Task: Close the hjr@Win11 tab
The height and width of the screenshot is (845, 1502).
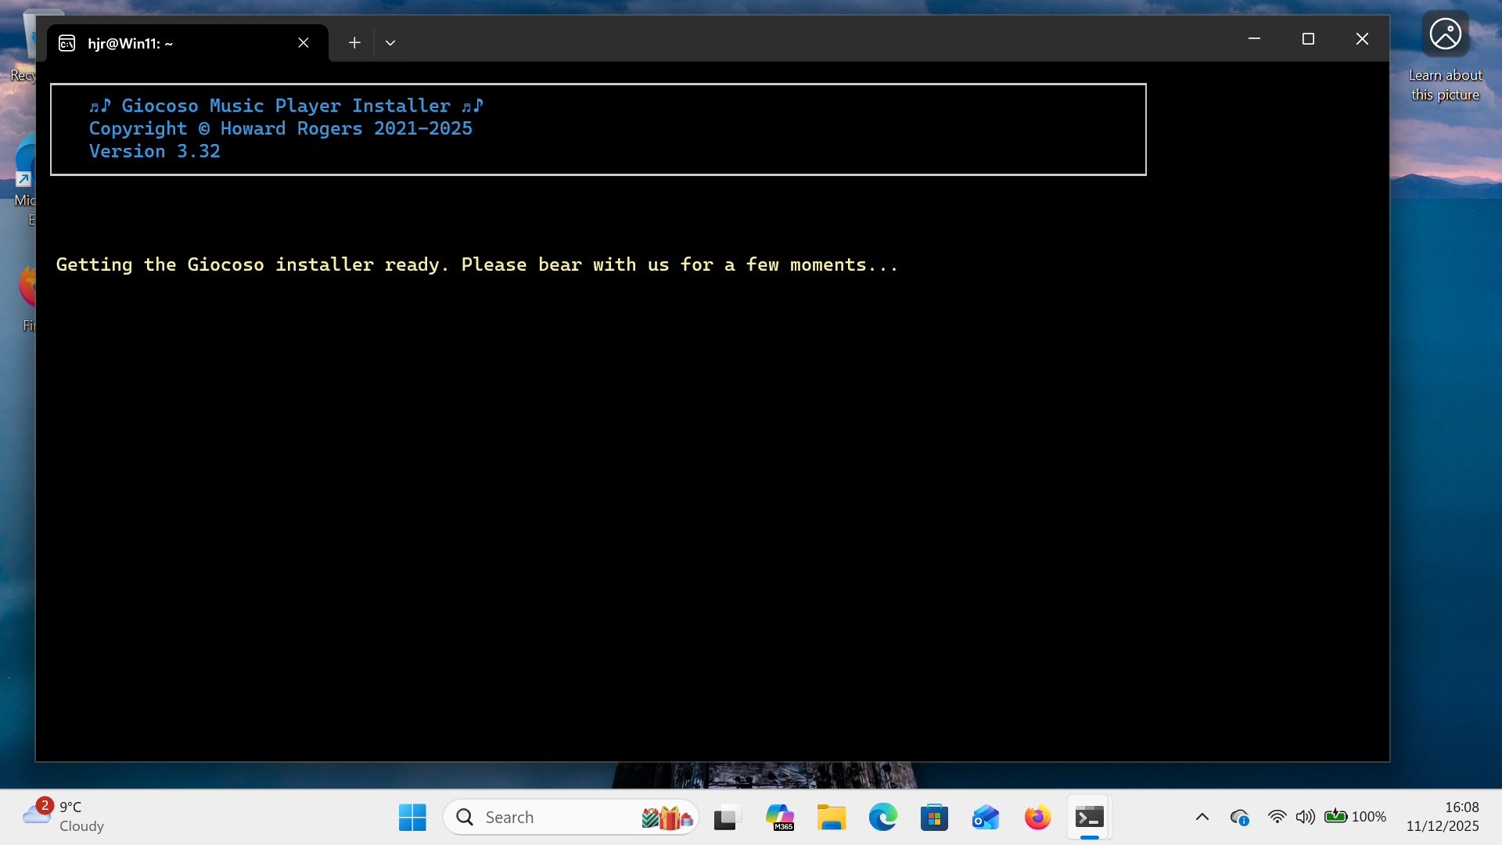Action: pos(304,43)
